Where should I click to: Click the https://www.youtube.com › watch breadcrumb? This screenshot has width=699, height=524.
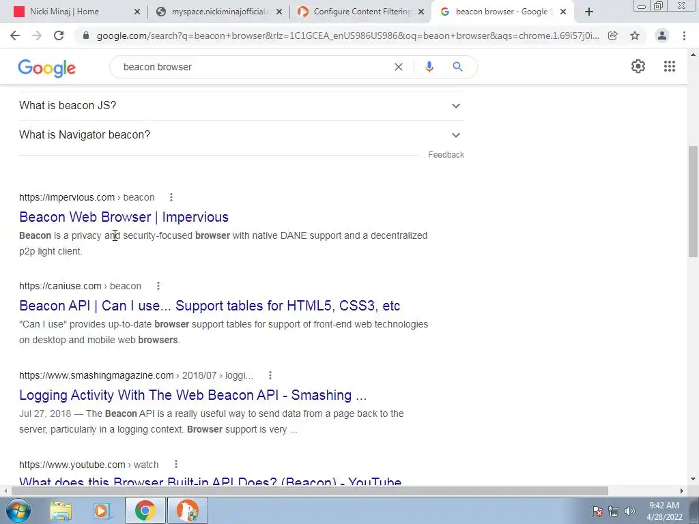89,465
